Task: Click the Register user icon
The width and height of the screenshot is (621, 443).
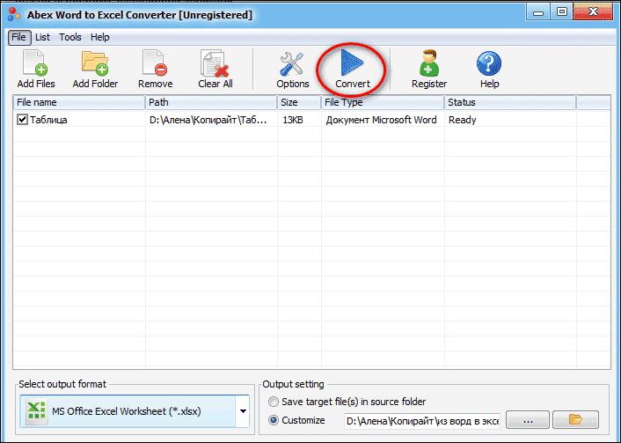Action: click(x=429, y=63)
